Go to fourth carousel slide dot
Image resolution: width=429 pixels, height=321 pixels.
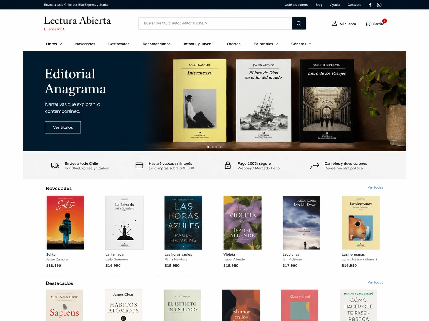220,147
